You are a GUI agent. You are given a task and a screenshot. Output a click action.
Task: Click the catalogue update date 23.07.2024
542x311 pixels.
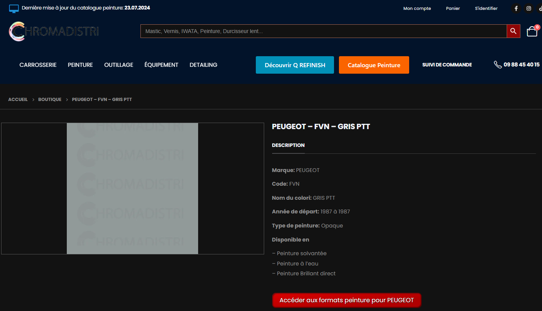click(137, 8)
